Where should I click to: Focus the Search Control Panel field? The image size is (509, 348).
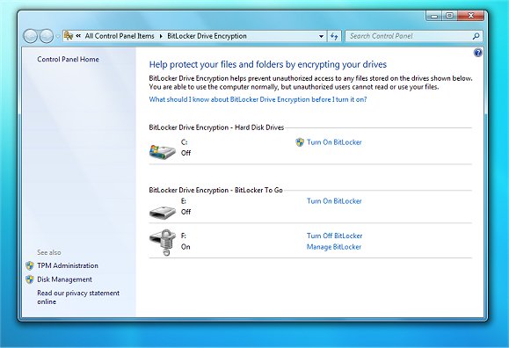click(x=414, y=36)
